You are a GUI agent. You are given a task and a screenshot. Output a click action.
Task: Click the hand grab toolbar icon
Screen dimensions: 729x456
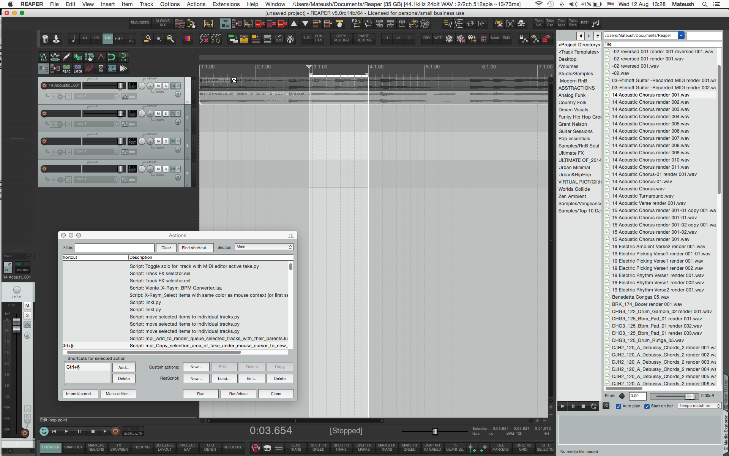(x=339, y=24)
